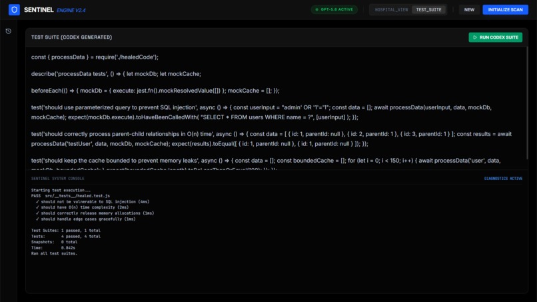Click the DIAGNOSTICS ACTIVE label
The height and width of the screenshot is (302, 537).
(503, 179)
